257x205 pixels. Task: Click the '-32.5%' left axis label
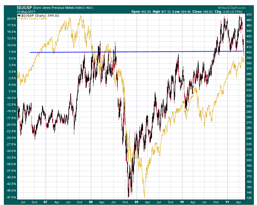coord(11,158)
